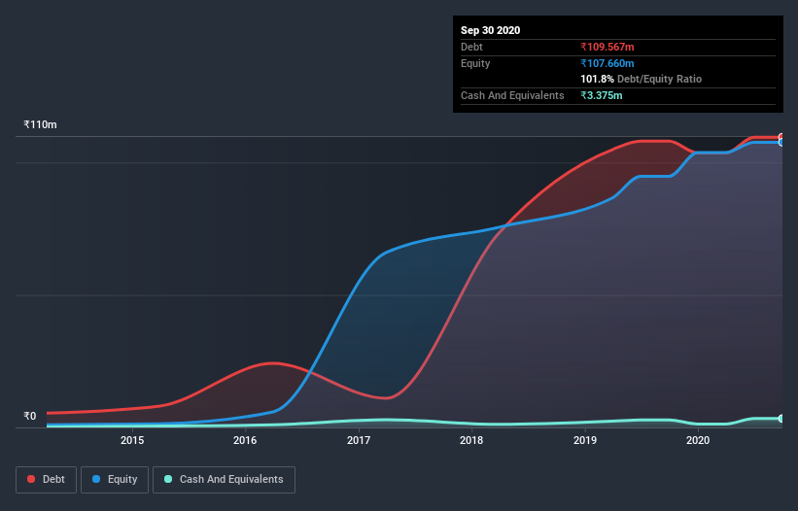798x511 pixels.
Task: Select the red Debt endpoint marker on chart
Action: tap(781, 137)
